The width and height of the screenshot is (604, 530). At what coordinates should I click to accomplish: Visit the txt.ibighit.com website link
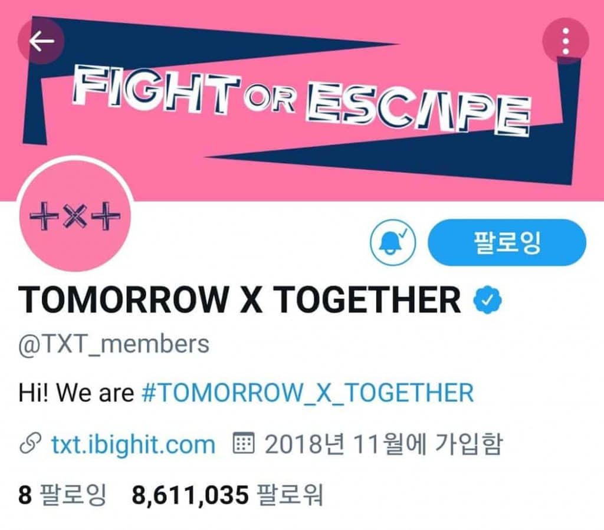pyautogui.click(x=133, y=444)
